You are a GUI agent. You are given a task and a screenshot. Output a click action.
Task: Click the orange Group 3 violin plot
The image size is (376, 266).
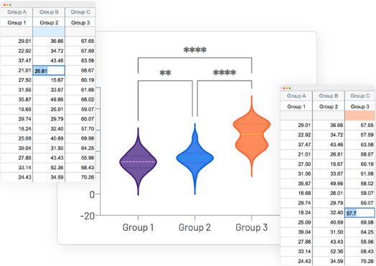click(x=252, y=136)
